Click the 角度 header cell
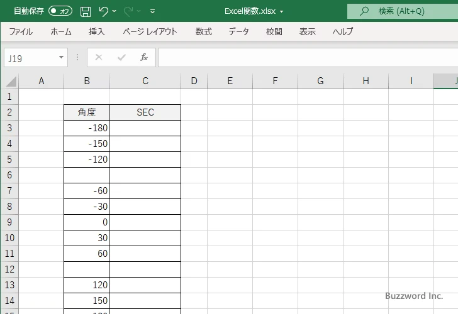 [x=86, y=112]
